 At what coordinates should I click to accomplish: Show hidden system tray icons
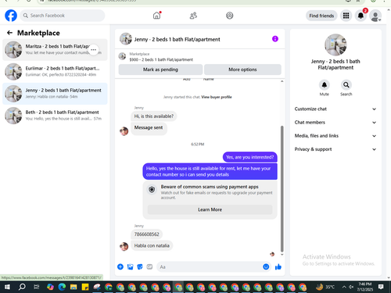click(x=344, y=287)
